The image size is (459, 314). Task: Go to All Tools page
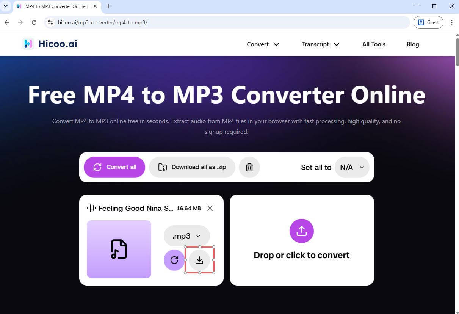374,44
